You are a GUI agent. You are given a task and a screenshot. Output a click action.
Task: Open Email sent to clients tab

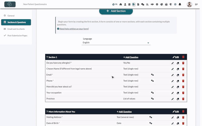point(16,29)
